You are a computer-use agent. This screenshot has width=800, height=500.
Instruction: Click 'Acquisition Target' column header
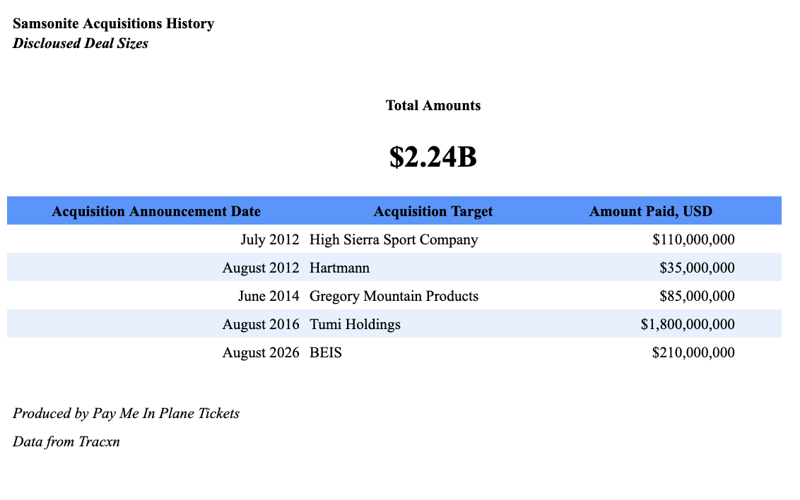(x=433, y=211)
